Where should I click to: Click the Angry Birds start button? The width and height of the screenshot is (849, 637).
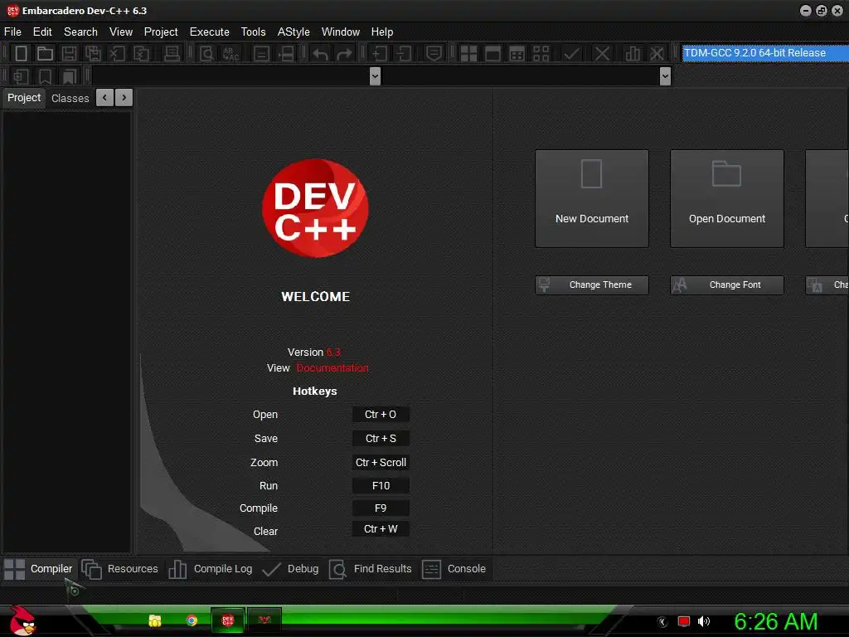click(x=22, y=620)
